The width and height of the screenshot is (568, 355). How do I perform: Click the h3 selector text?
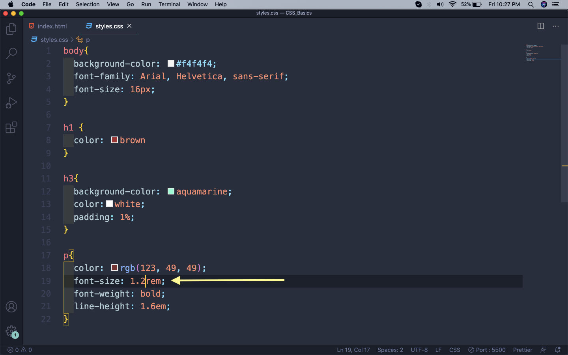point(69,178)
